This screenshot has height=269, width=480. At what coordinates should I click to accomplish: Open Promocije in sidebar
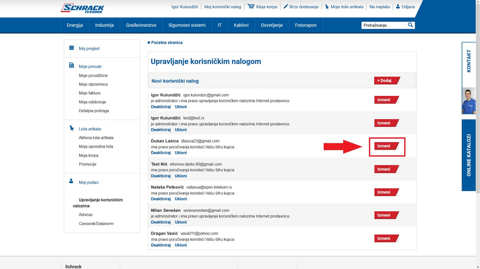pyautogui.click(x=87, y=164)
